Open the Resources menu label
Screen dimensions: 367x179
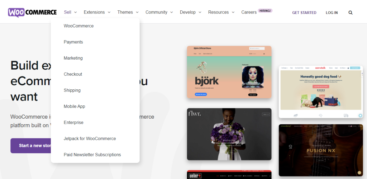tap(219, 12)
